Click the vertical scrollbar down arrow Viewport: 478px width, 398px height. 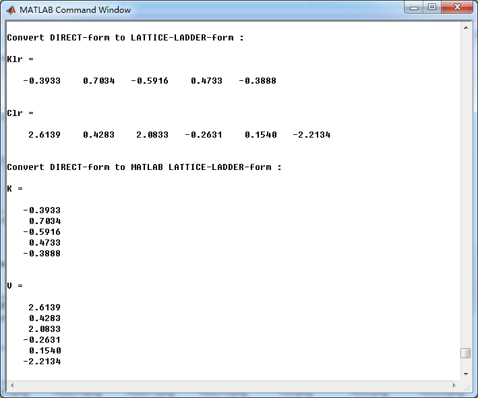pyautogui.click(x=466, y=374)
